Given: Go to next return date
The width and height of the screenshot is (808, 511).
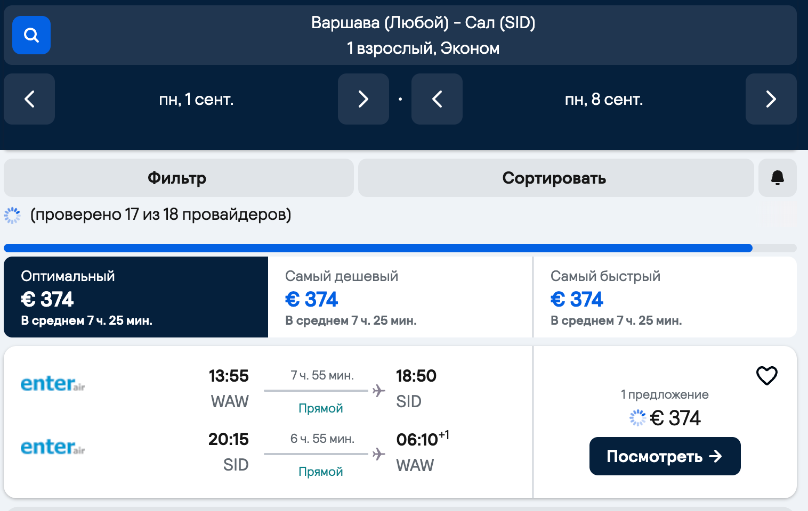Looking at the screenshot, I should tap(771, 99).
